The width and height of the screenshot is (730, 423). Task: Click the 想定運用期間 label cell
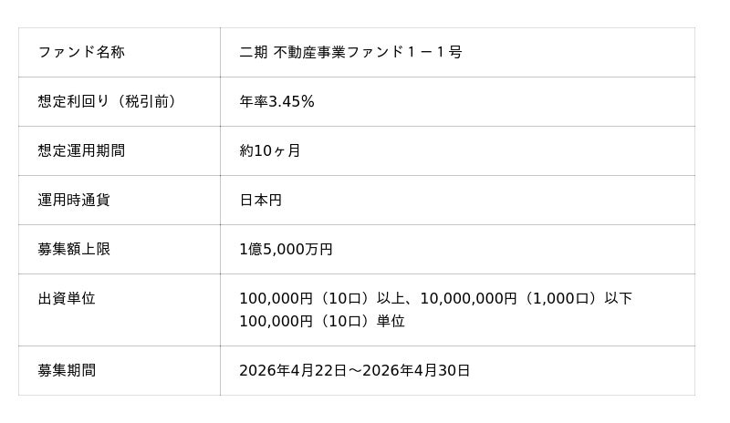[81, 150]
